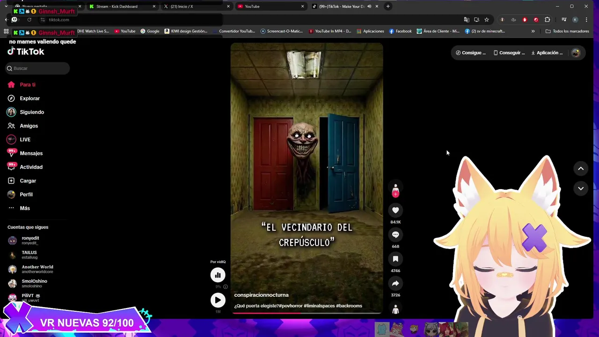The height and width of the screenshot is (337, 599).
Task: Click the TikTok logo
Action: pyautogui.click(x=26, y=51)
